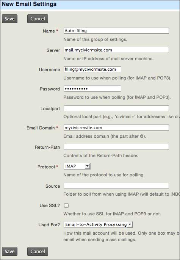Click the top Cancel button
The width and height of the screenshot is (180, 260).
[38, 19]
